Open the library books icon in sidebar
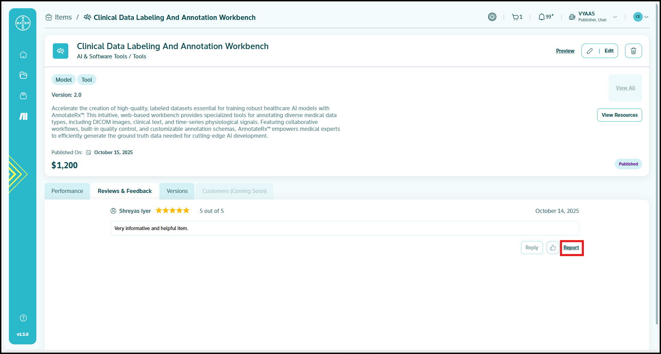This screenshot has width=661, height=354. click(x=23, y=116)
